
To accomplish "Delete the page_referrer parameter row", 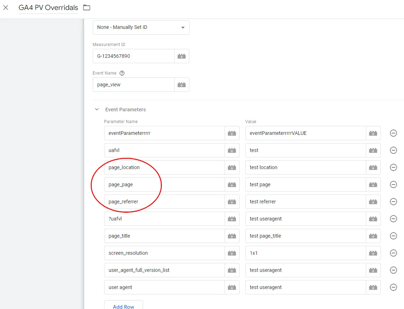I will coord(393,202).
